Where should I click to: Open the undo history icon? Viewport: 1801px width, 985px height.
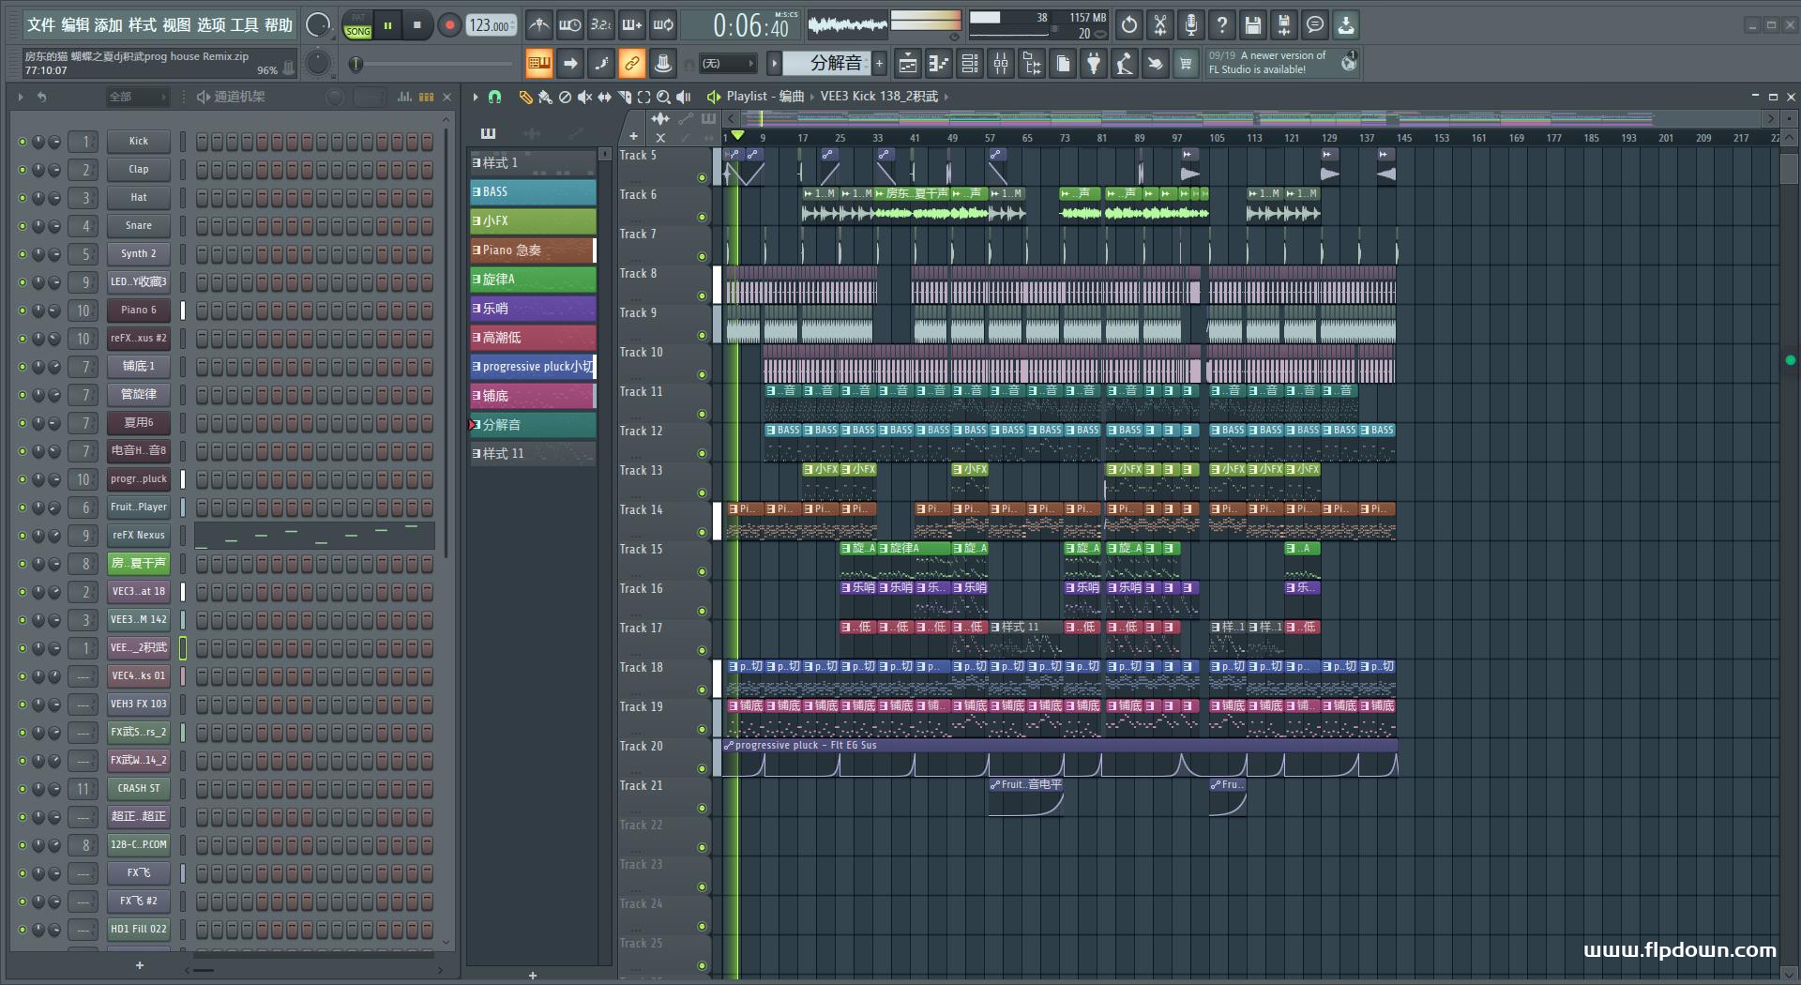point(1129,25)
